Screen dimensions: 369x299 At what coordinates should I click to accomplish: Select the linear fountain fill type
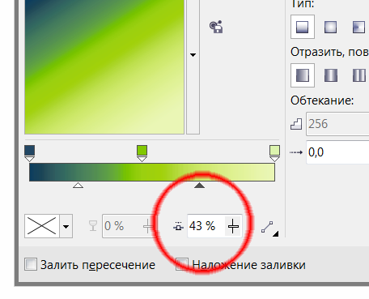click(303, 27)
